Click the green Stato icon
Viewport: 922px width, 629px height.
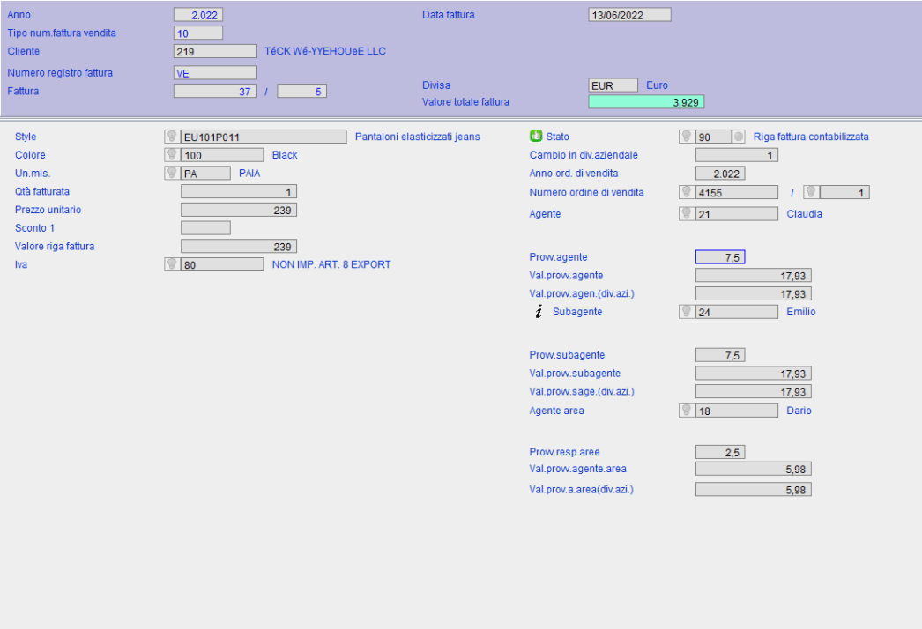click(x=535, y=137)
